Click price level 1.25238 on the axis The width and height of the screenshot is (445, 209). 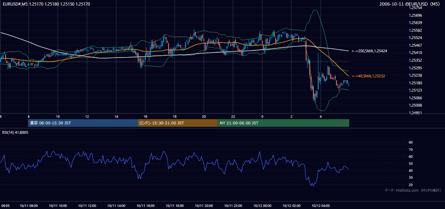tap(415, 75)
